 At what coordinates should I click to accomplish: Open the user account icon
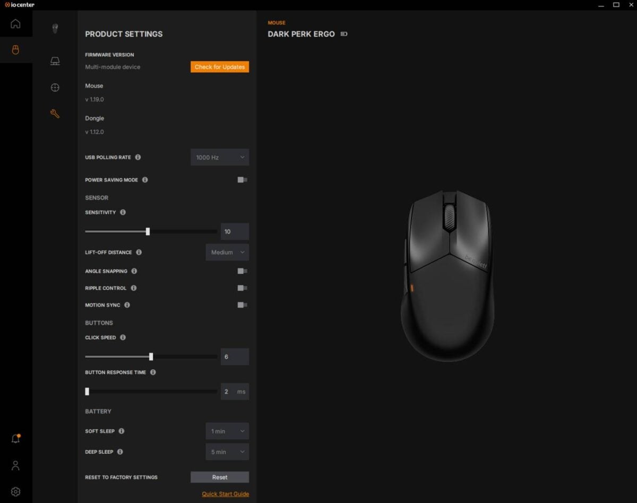coord(15,465)
